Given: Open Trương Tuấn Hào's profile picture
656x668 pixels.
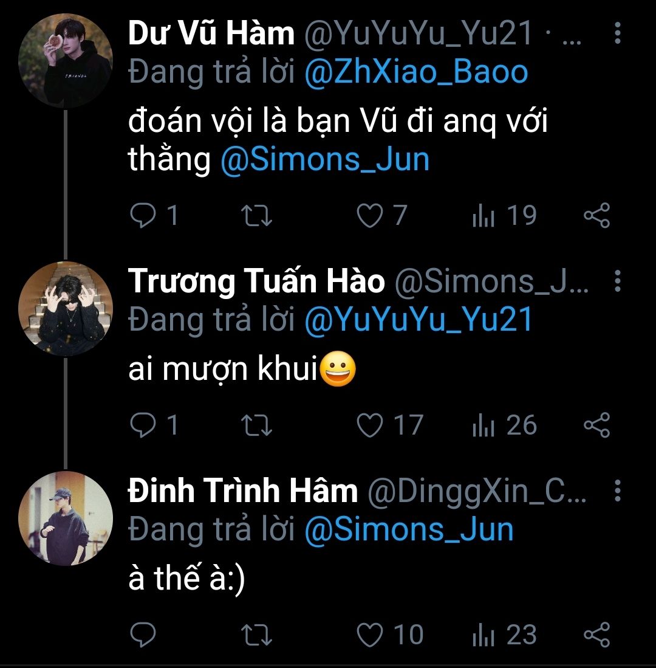Looking at the screenshot, I should tap(66, 308).
